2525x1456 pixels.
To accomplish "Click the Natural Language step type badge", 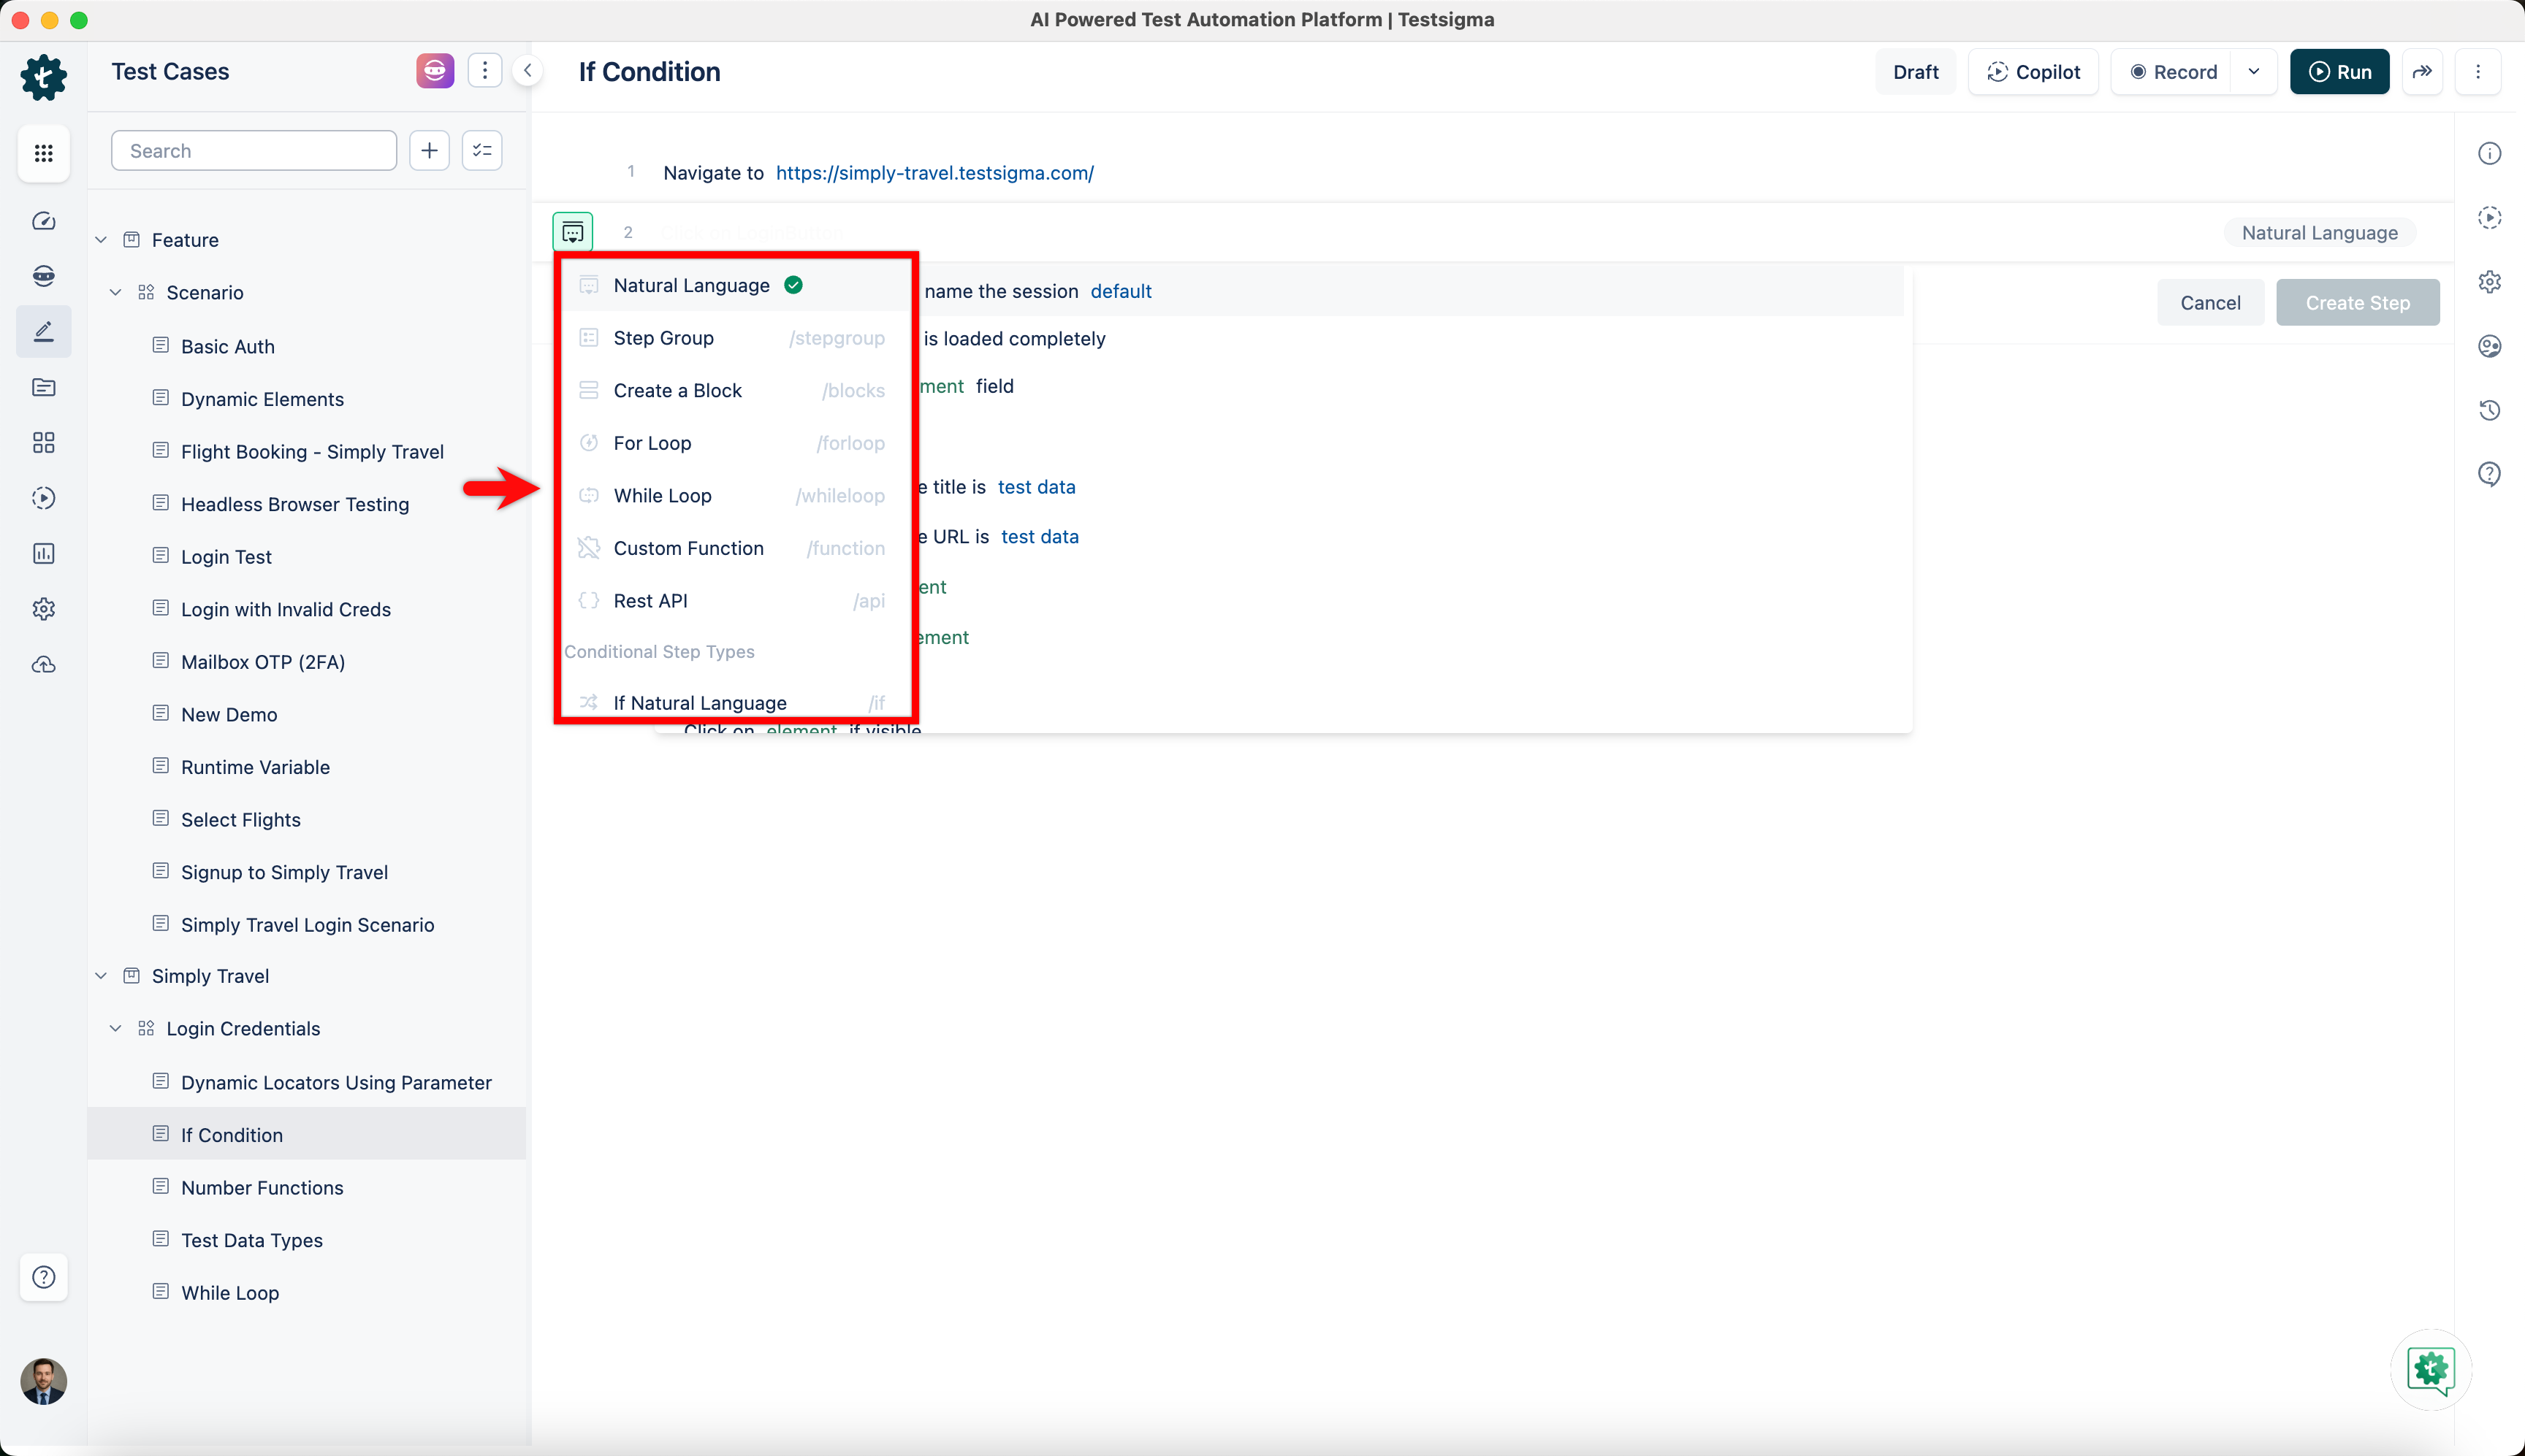I will pyautogui.click(x=2319, y=232).
